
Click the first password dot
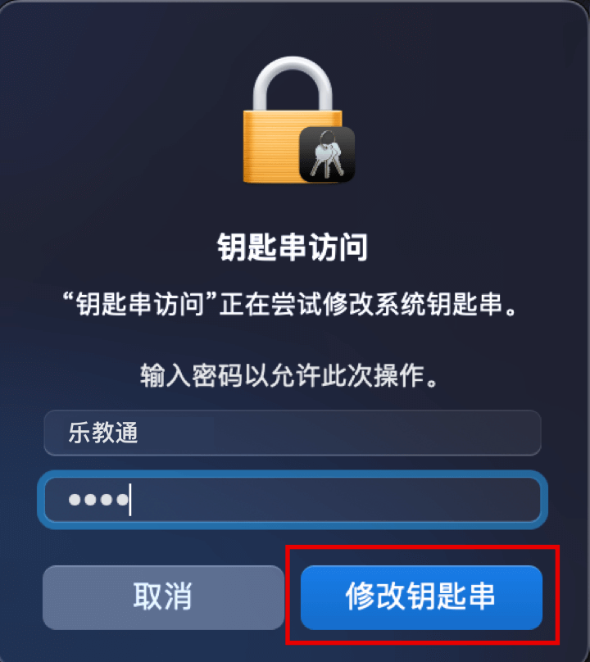(x=75, y=500)
